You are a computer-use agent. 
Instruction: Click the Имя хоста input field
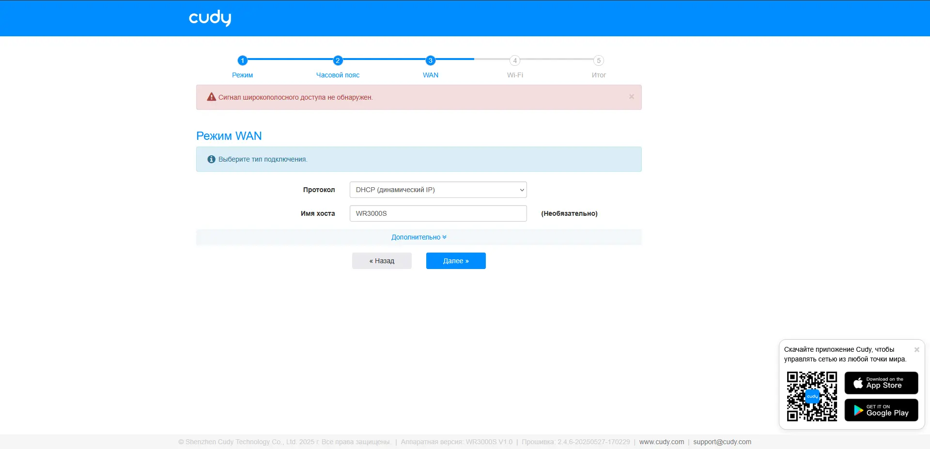tap(438, 213)
